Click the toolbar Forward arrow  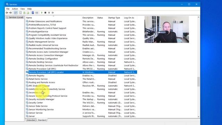(x=10, y=13)
